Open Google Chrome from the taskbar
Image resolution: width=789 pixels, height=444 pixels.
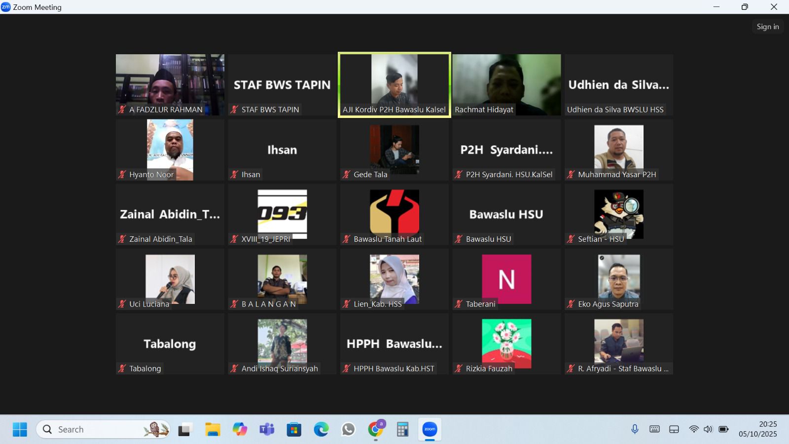pos(376,430)
